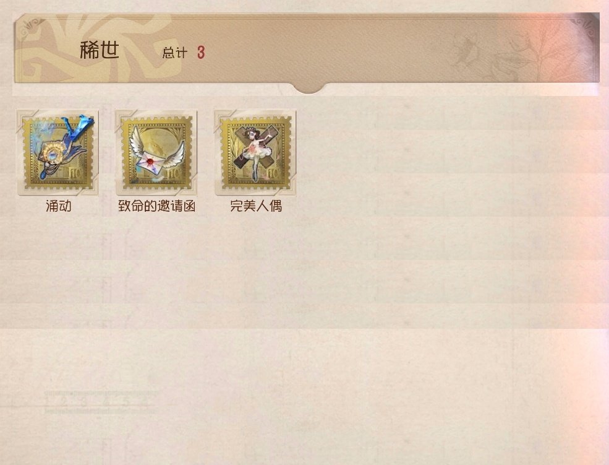The height and width of the screenshot is (465, 609).
Task: Select the 完美人偶 ballerina doll stamp
Action: pos(255,152)
